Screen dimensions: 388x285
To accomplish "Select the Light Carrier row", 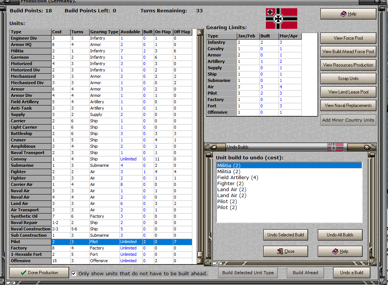I will coord(101,128).
